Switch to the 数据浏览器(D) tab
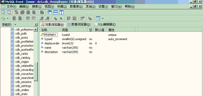This screenshot has height=96, width=203. click(79, 24)
